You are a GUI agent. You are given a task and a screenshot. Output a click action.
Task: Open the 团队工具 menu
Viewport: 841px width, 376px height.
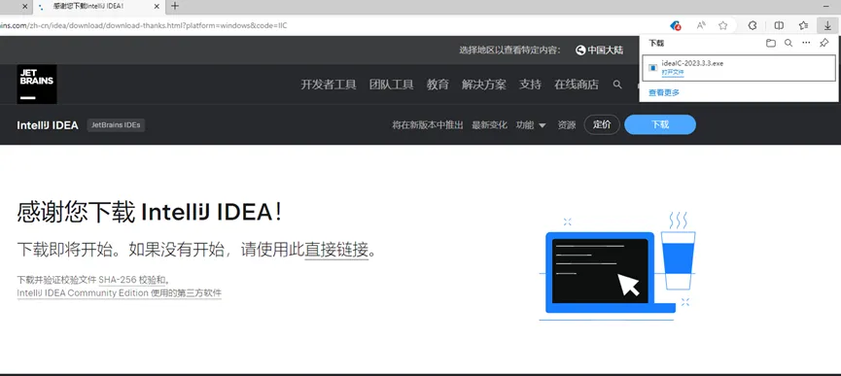(x=391, y=85)
